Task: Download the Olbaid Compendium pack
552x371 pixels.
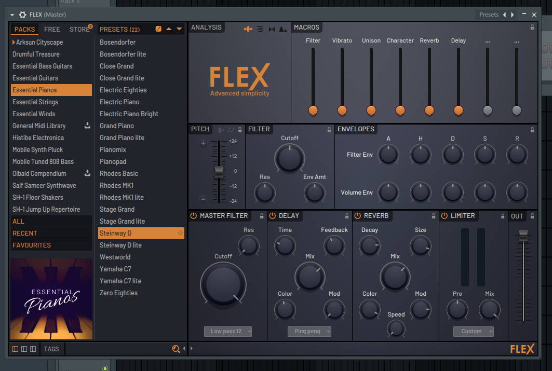Action: (87, 173)
